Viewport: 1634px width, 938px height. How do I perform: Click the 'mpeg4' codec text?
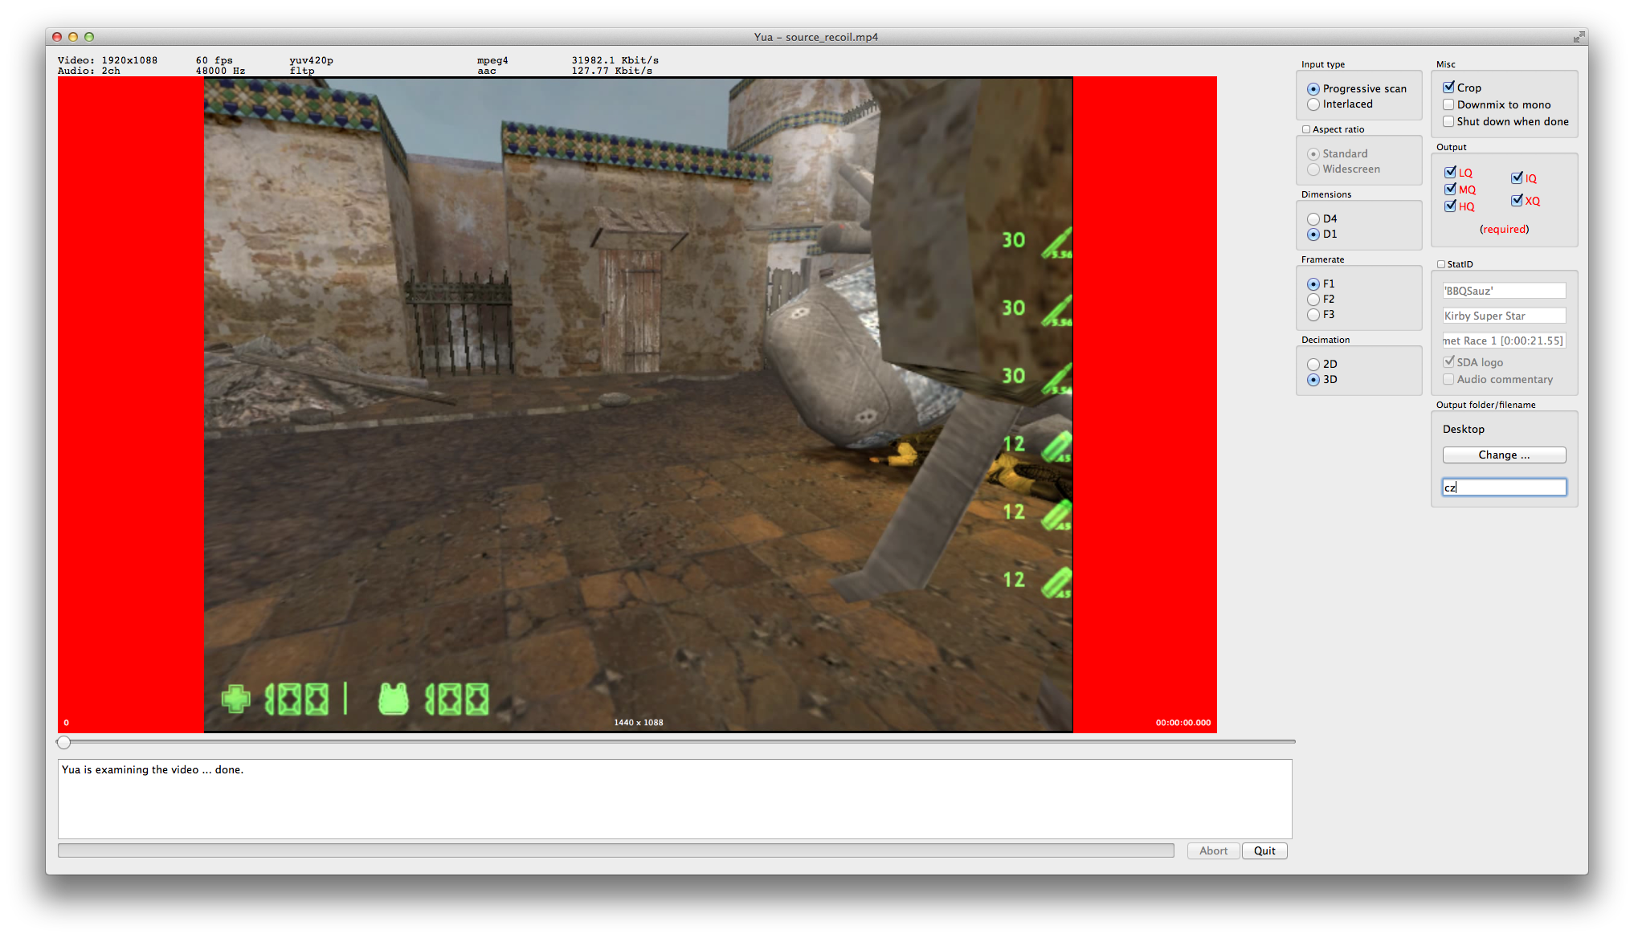pyautogui.click(x=492, y=60)
